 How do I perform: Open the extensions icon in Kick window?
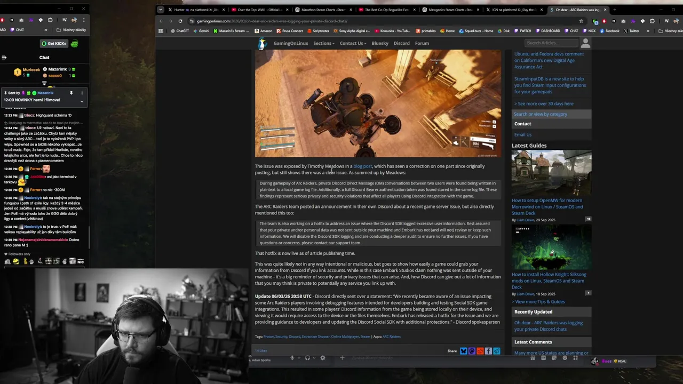(x=50, y=20)
